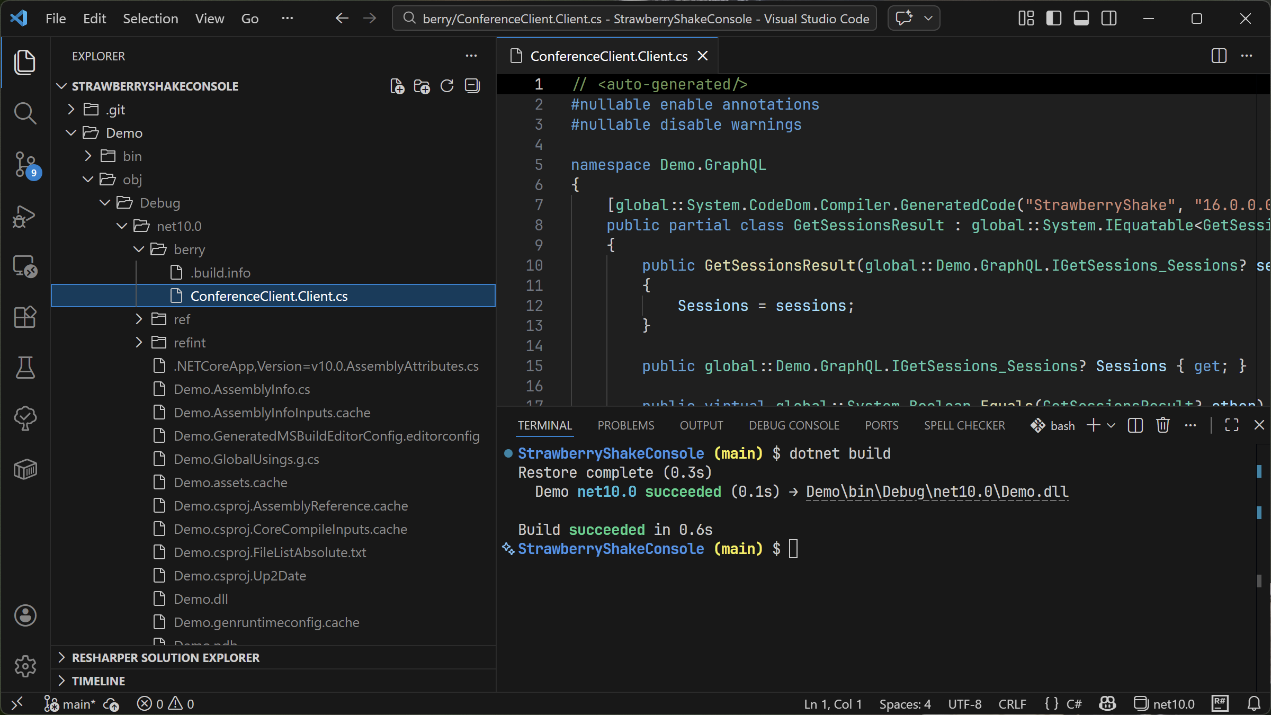
Task: Toggle the primary side bar visibility
Action: tap(1053, 19)
